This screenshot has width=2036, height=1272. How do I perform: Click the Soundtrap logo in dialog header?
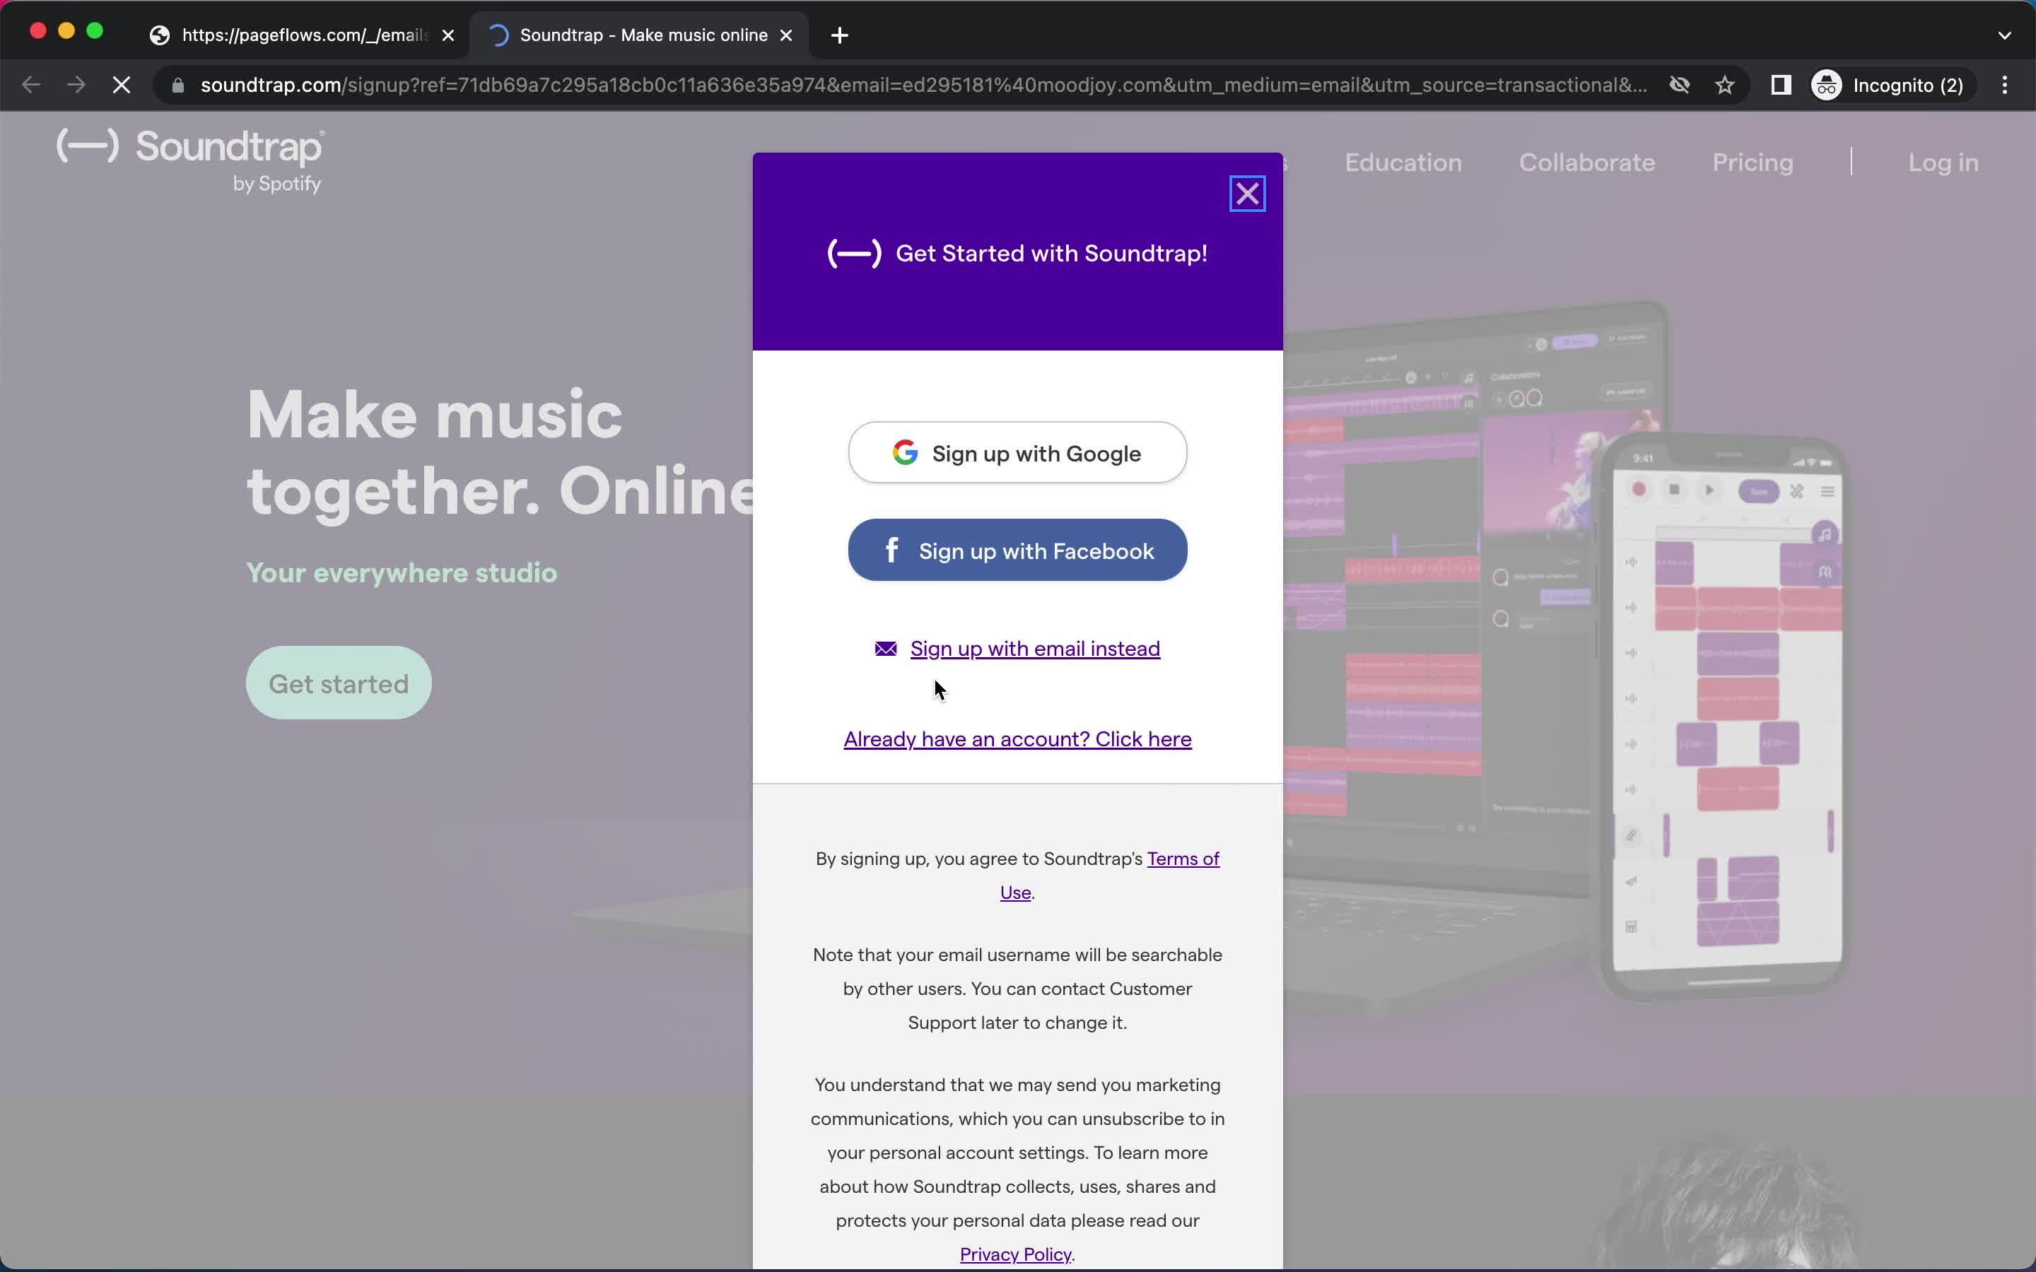pos(854,253)
